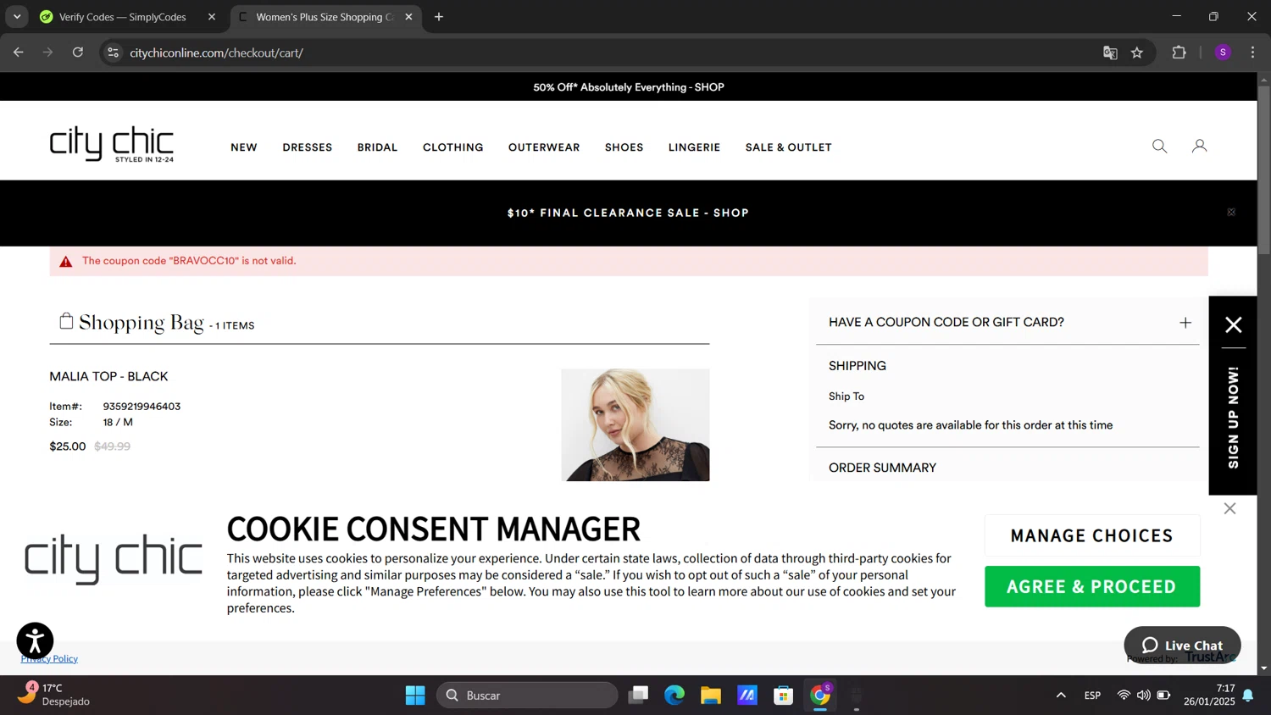The height and width of the screenshot is (715, 1271).
Task: Open the Windows Start menu
Action: click(x=415, y=696)
